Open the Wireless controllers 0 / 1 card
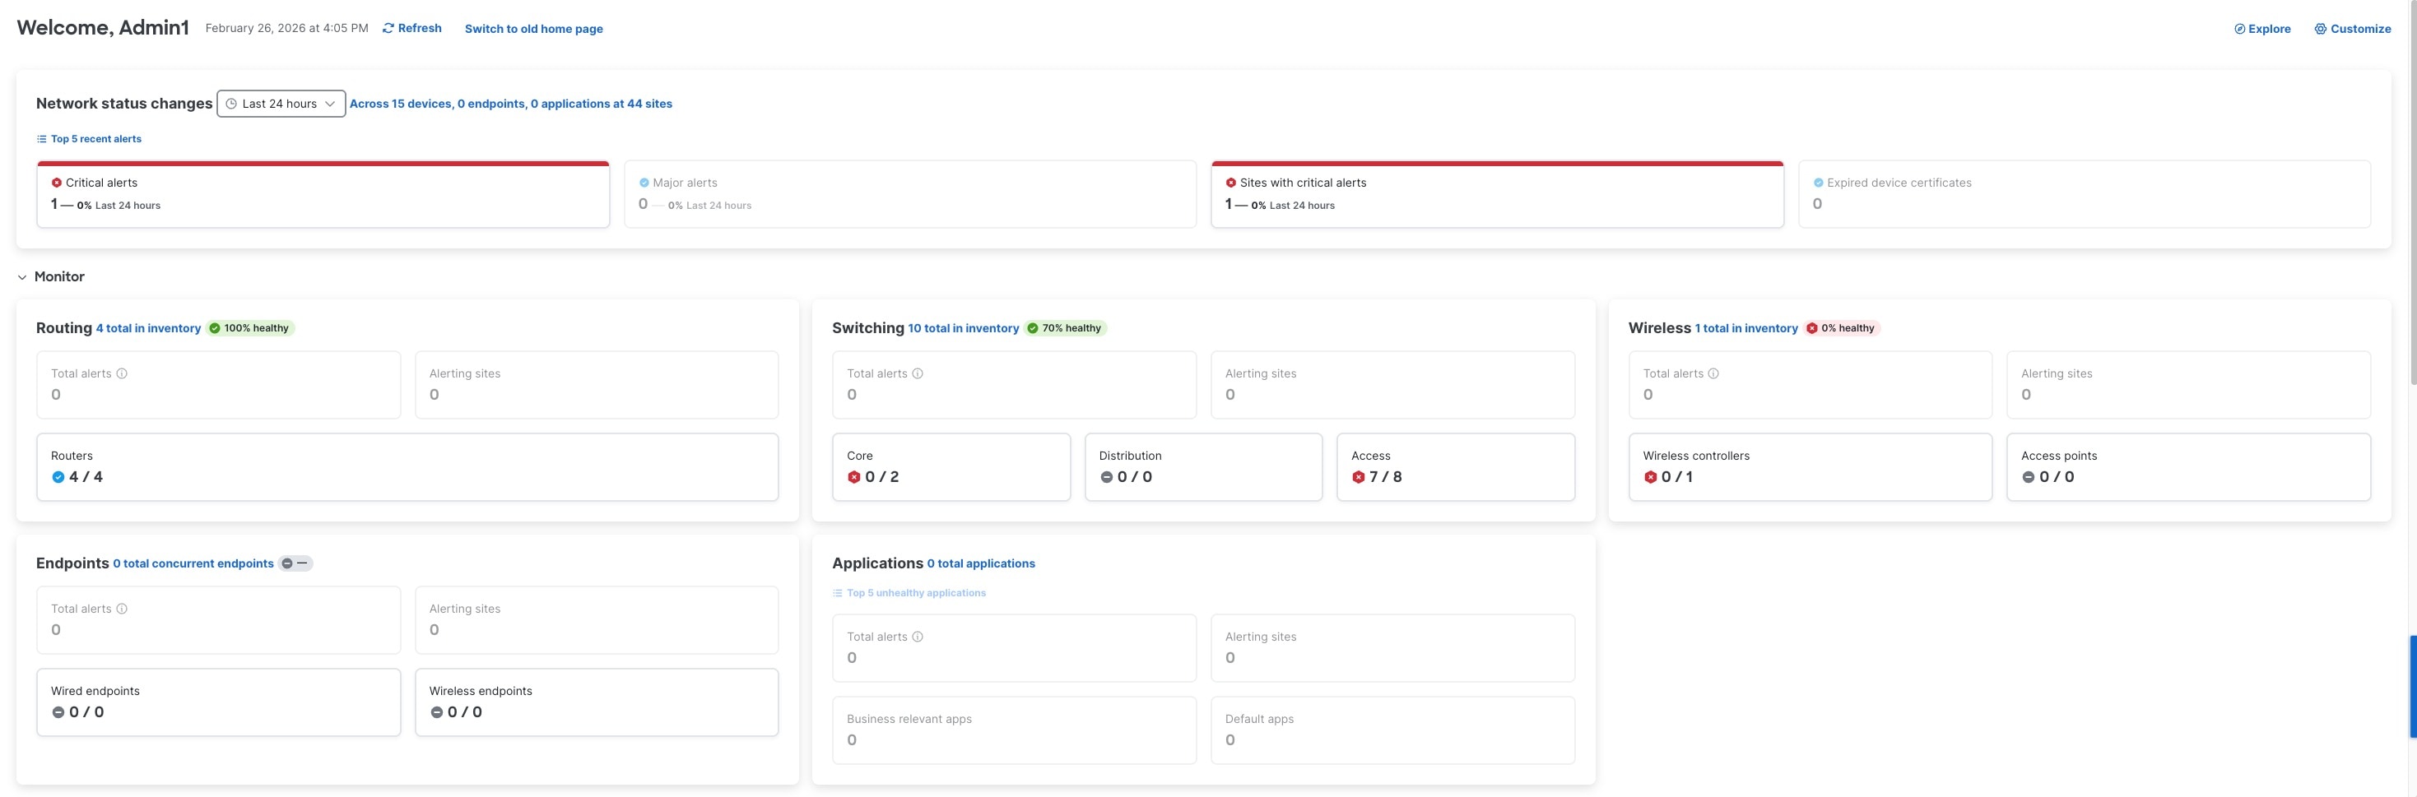Screen dimensions: 2417x797 point(1809,467)
